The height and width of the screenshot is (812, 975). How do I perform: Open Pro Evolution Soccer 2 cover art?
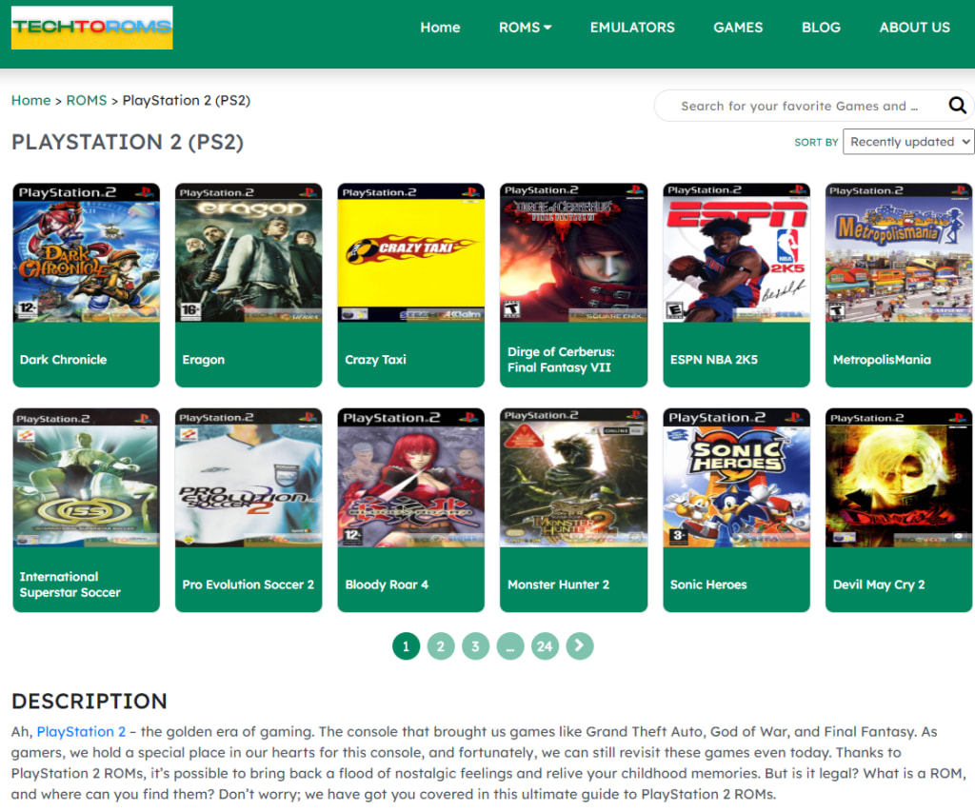249,478
